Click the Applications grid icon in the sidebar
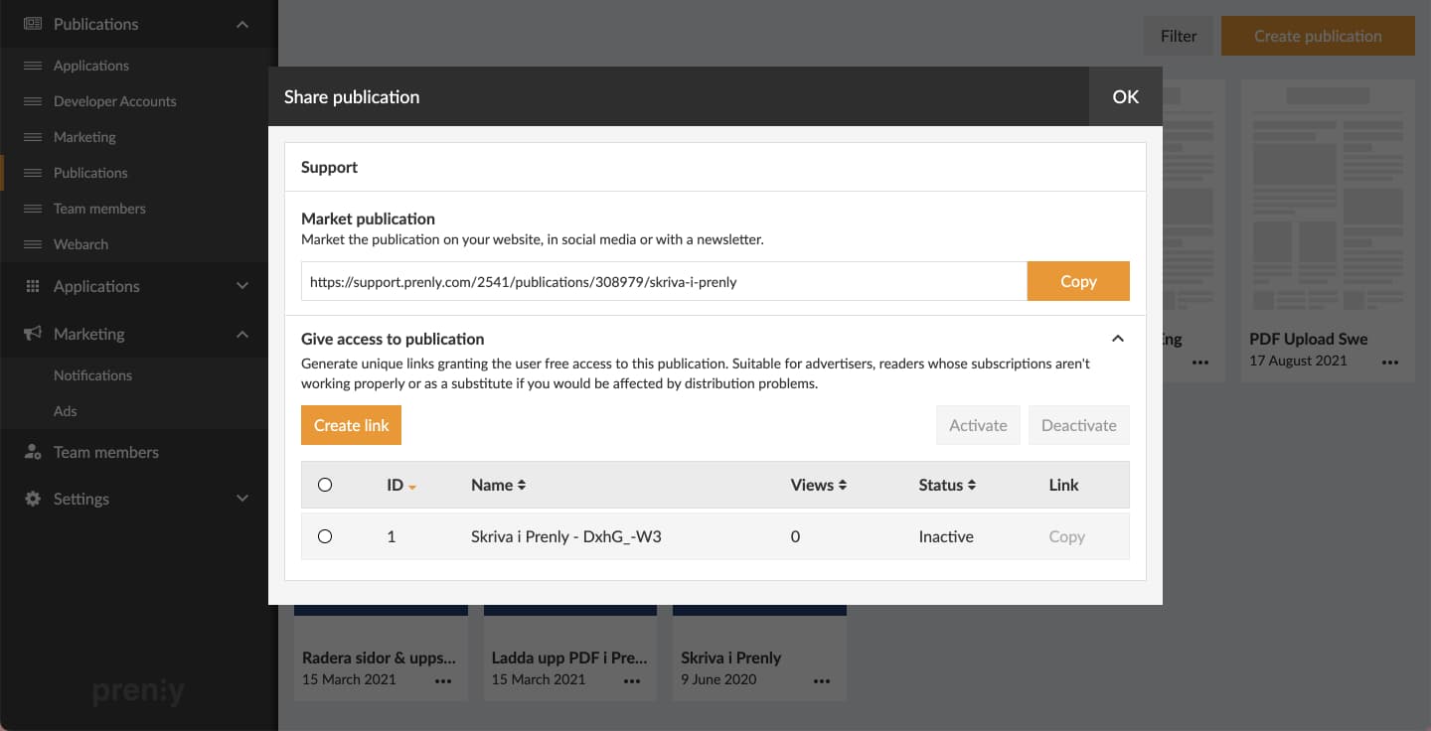 tap(30, 285)
